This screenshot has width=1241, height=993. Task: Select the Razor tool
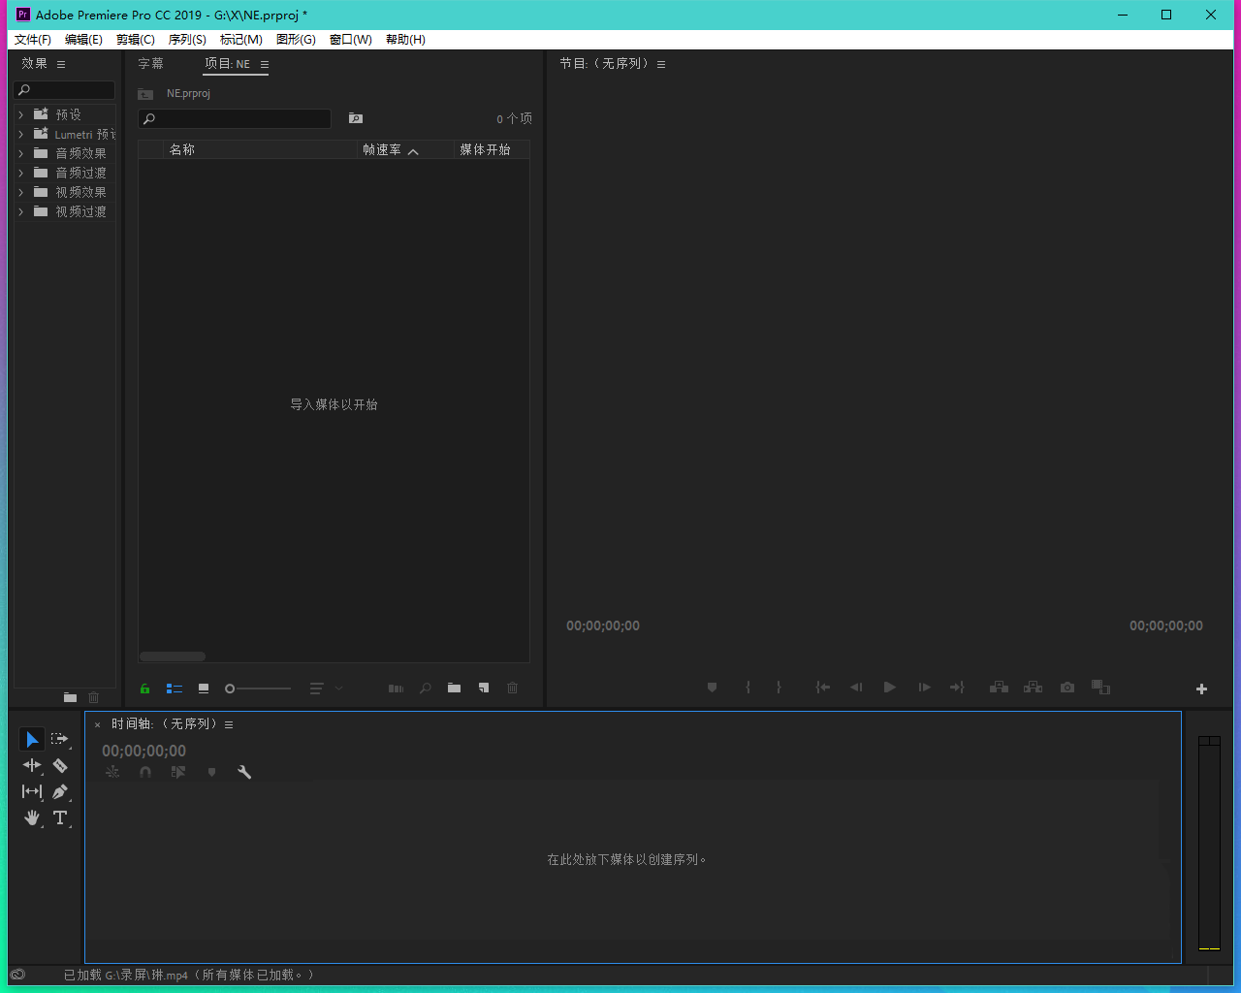(60, 766)
